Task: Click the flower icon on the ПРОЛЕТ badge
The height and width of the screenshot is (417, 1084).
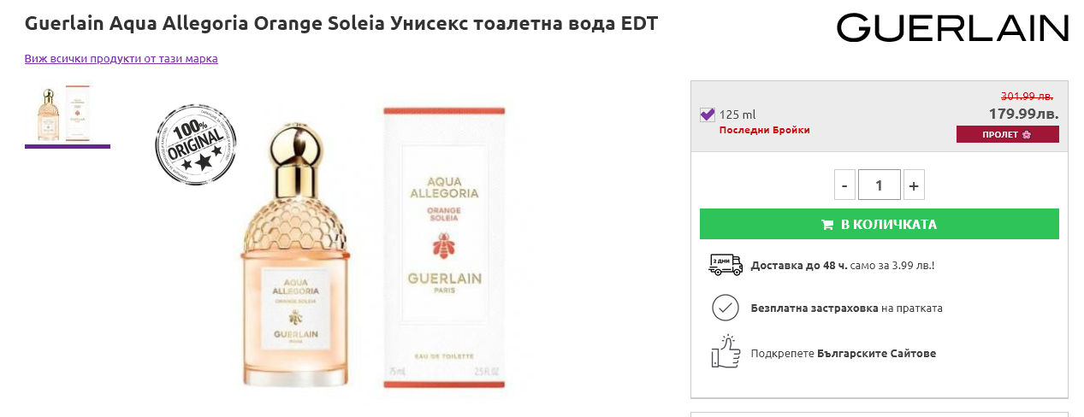Action: pos(1027,135)
